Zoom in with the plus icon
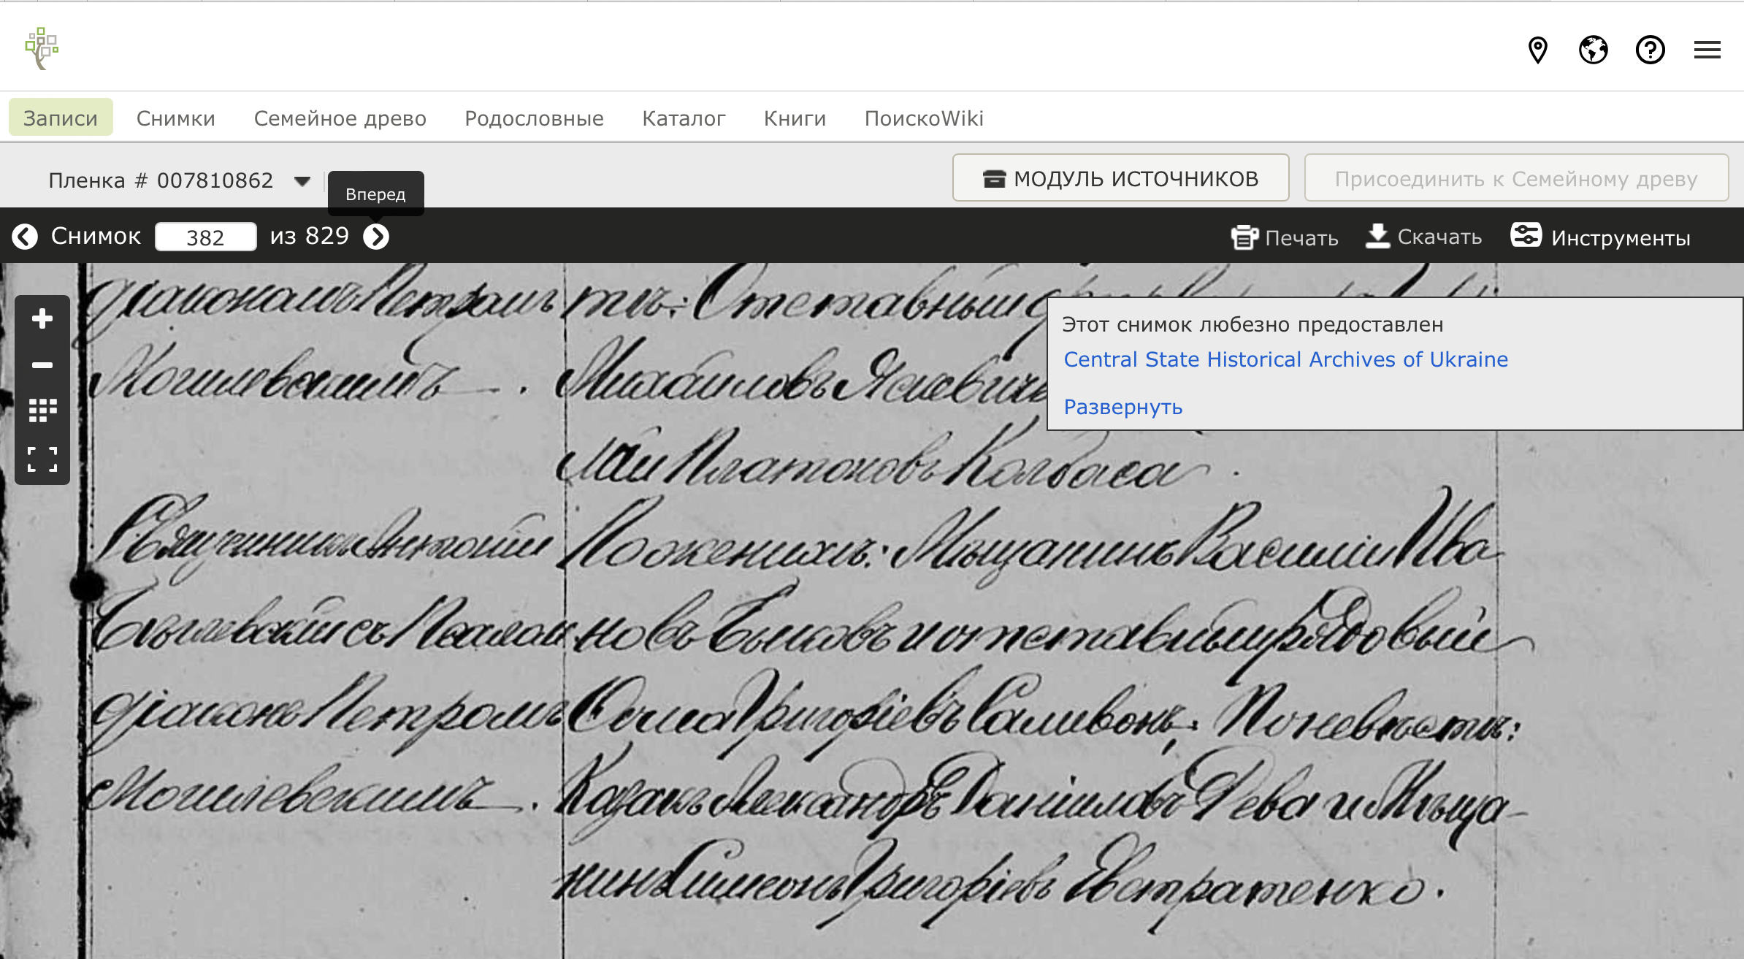The image size is (1744, 959). click(42, 318)
